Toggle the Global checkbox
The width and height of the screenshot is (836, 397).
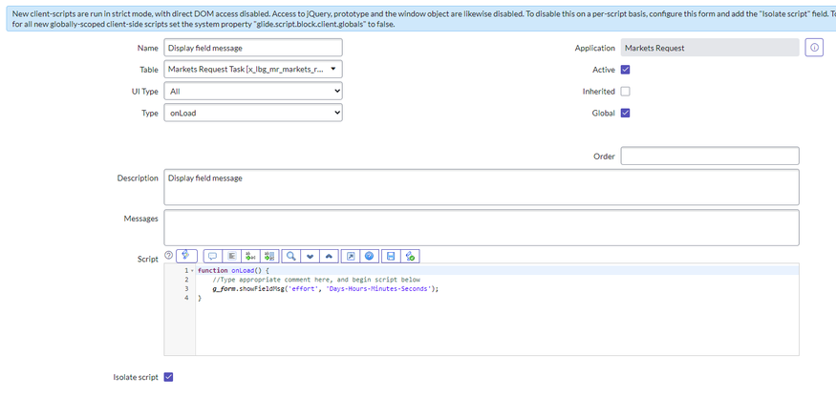tap(626, 114)
